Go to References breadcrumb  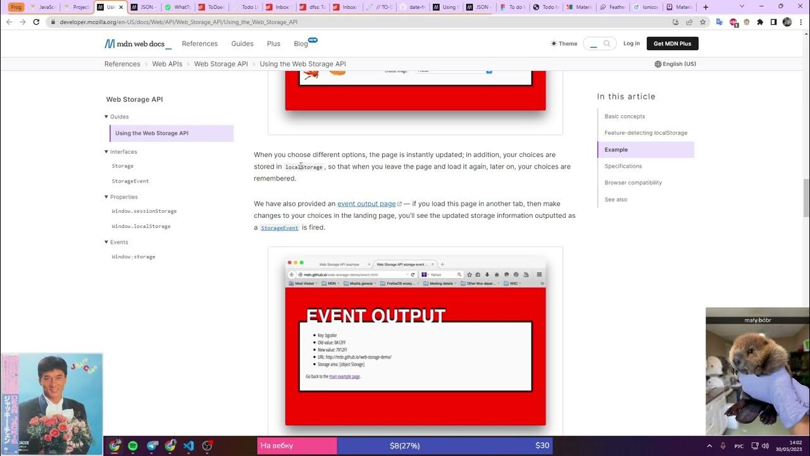(x=122, y=64)
